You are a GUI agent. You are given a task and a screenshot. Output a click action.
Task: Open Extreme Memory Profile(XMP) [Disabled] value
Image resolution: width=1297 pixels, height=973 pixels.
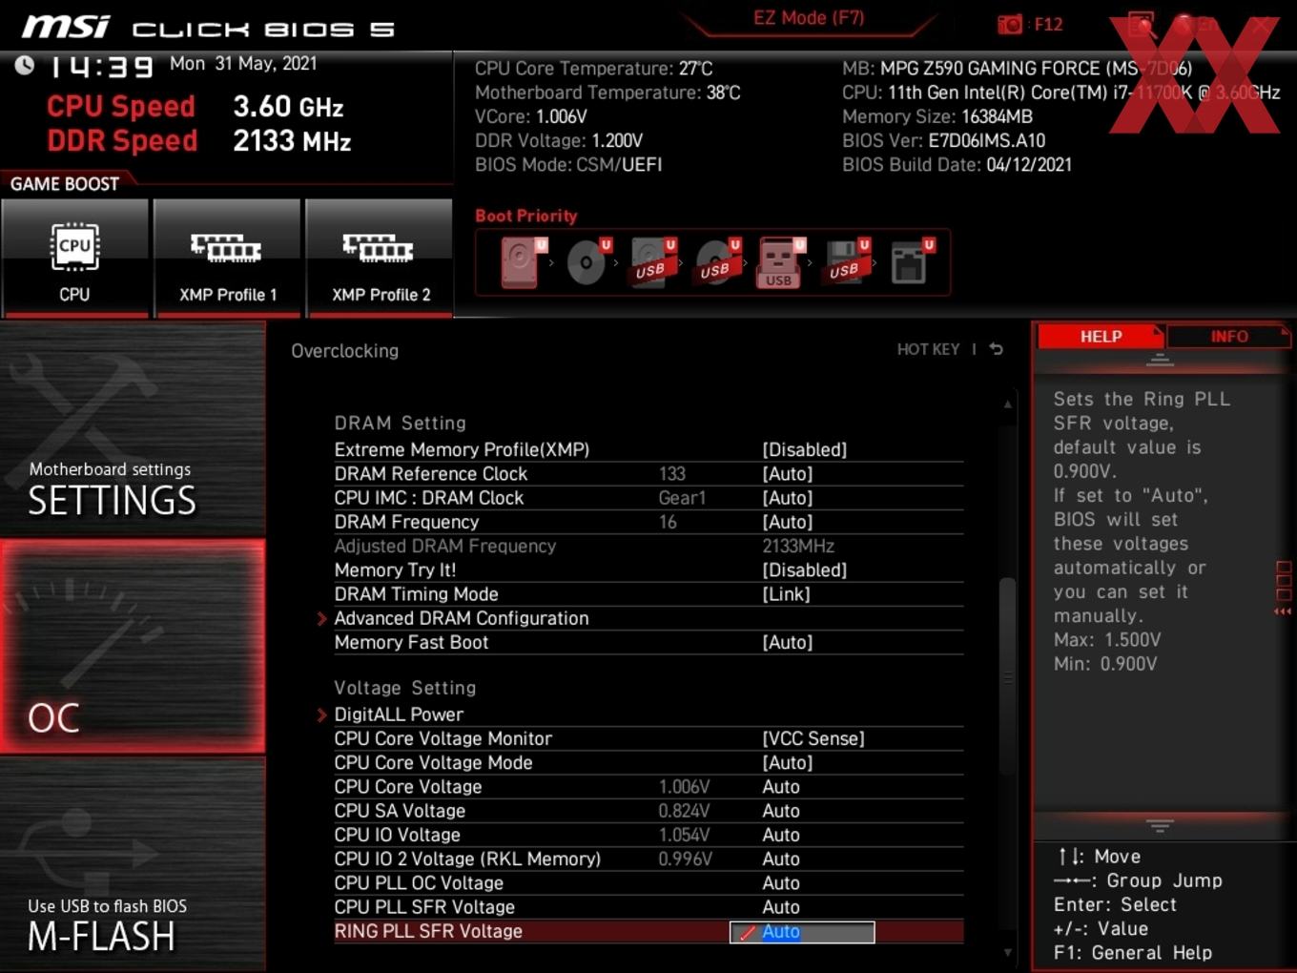point(804,449)
